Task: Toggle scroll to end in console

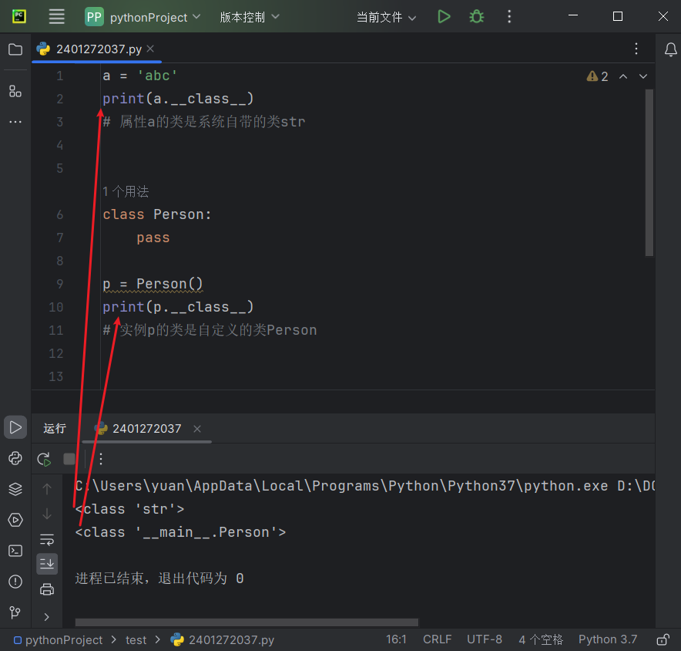Action: (47, 564)
